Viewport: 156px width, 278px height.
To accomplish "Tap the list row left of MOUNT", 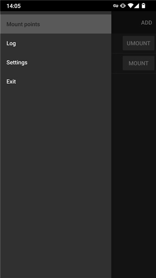I will (x=117, y=63).
